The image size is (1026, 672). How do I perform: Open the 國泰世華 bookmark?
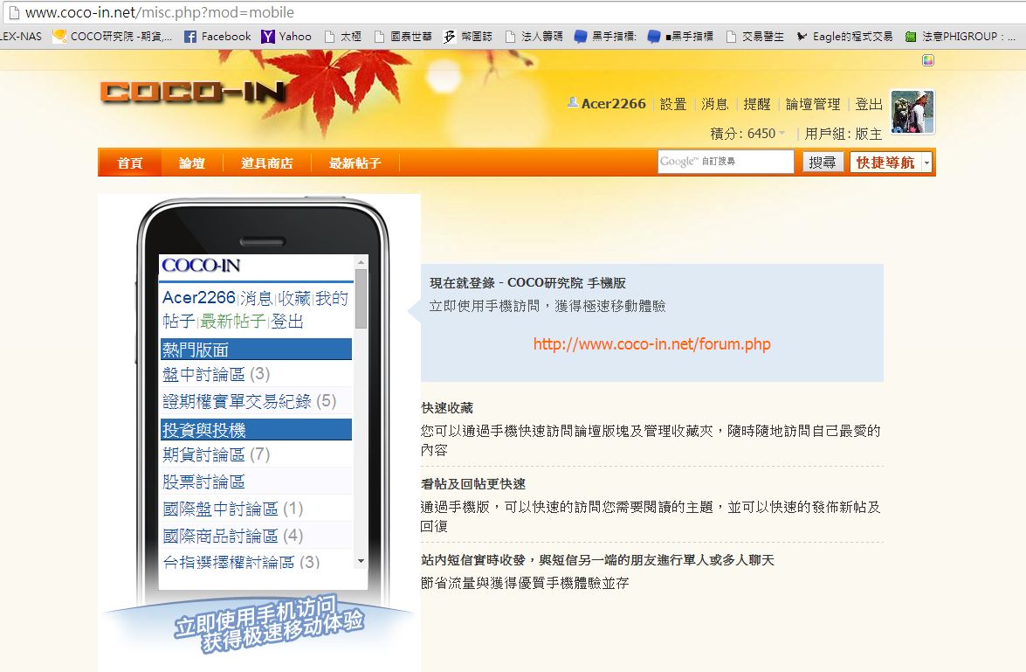pyautogui.click(x=403, y=37)
